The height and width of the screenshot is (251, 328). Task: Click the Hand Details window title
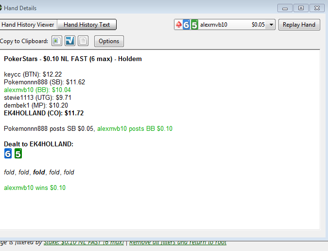[20, 8]
